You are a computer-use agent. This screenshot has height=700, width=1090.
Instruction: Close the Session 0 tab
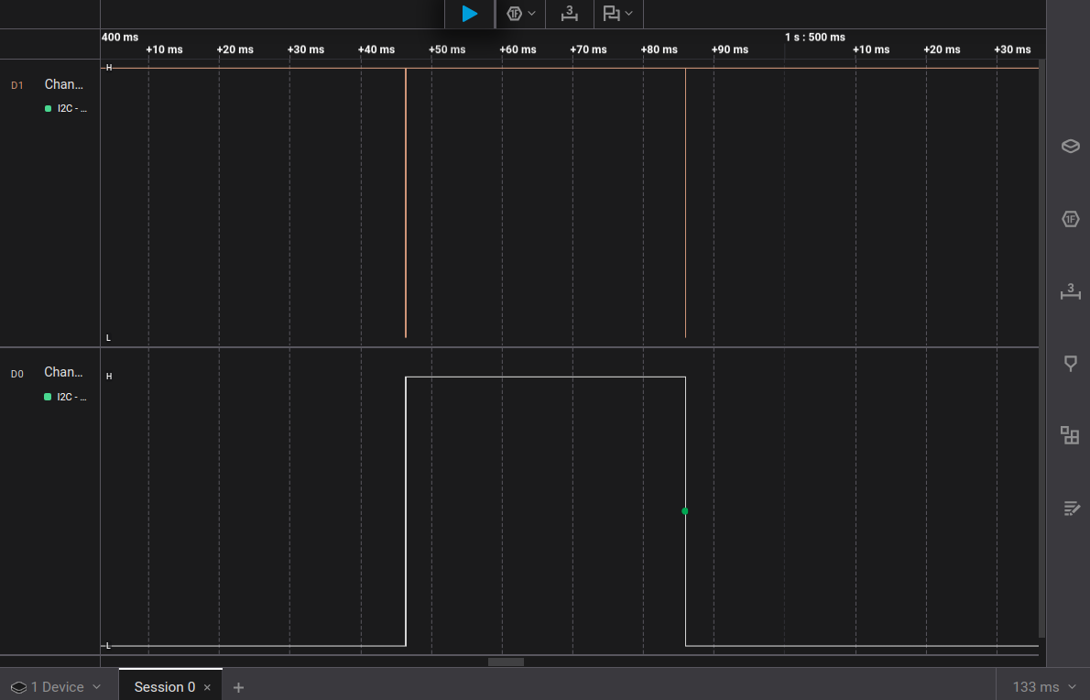[x=207, y=687]
